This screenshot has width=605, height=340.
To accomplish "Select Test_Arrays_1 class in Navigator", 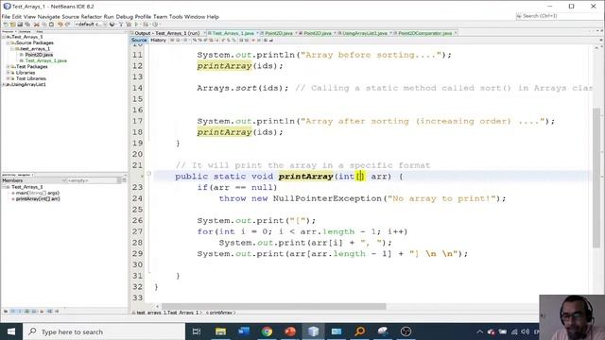I will [27, 187].
